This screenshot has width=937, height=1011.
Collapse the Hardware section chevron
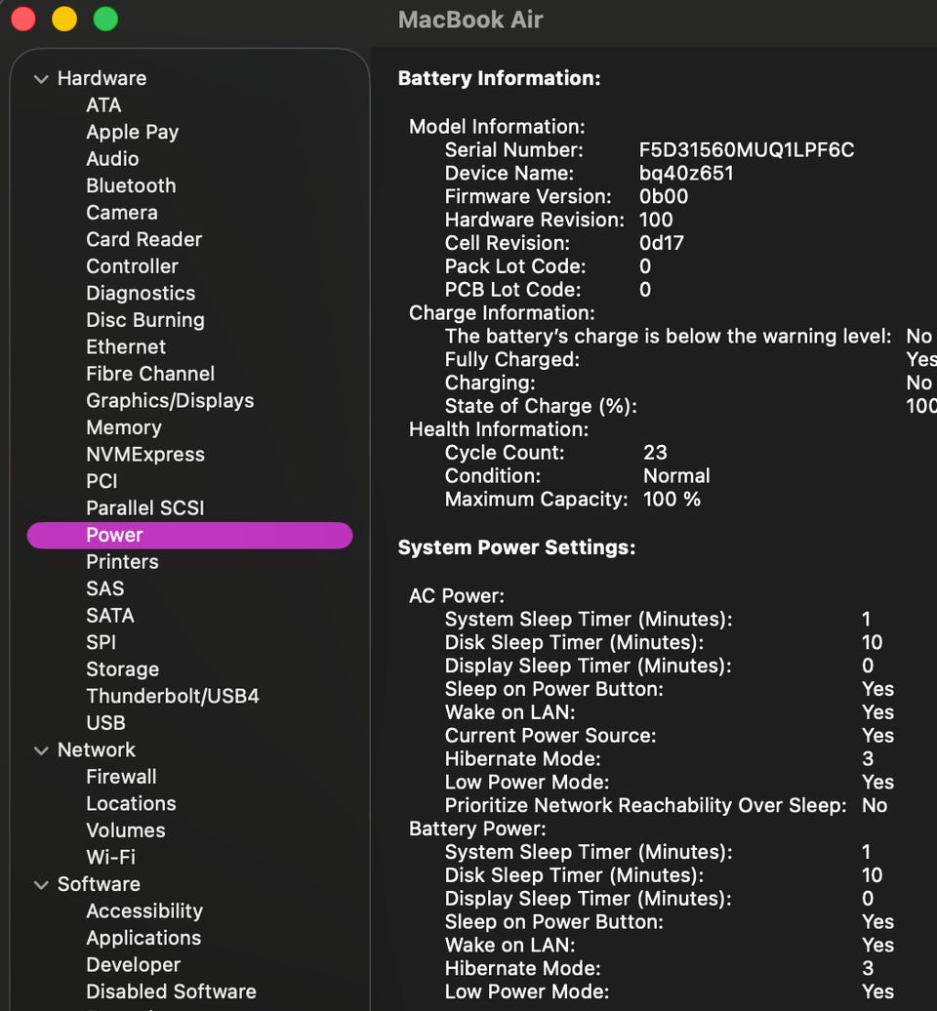click(x=41, y=79)
